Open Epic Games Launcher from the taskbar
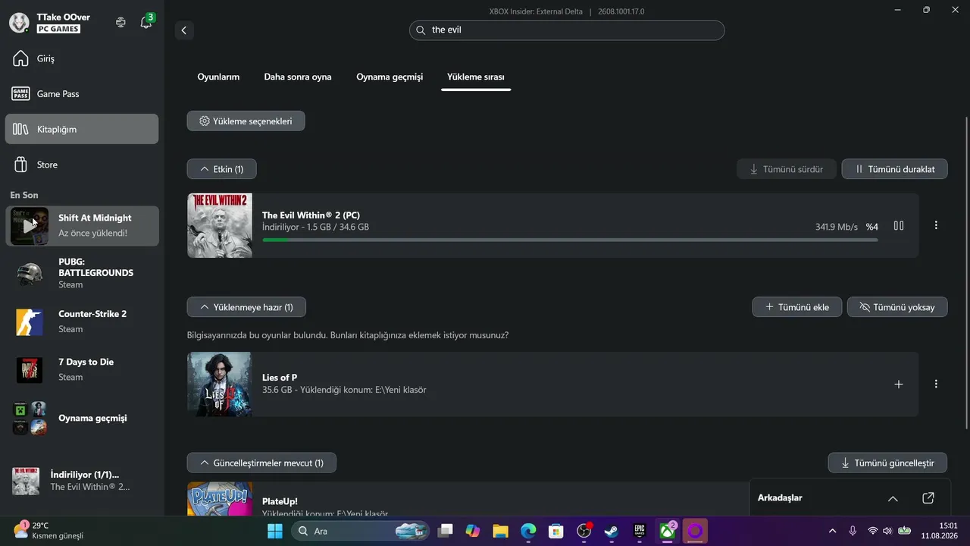The height and width of the screenshot is (546, 970). (x=640, y=531)
